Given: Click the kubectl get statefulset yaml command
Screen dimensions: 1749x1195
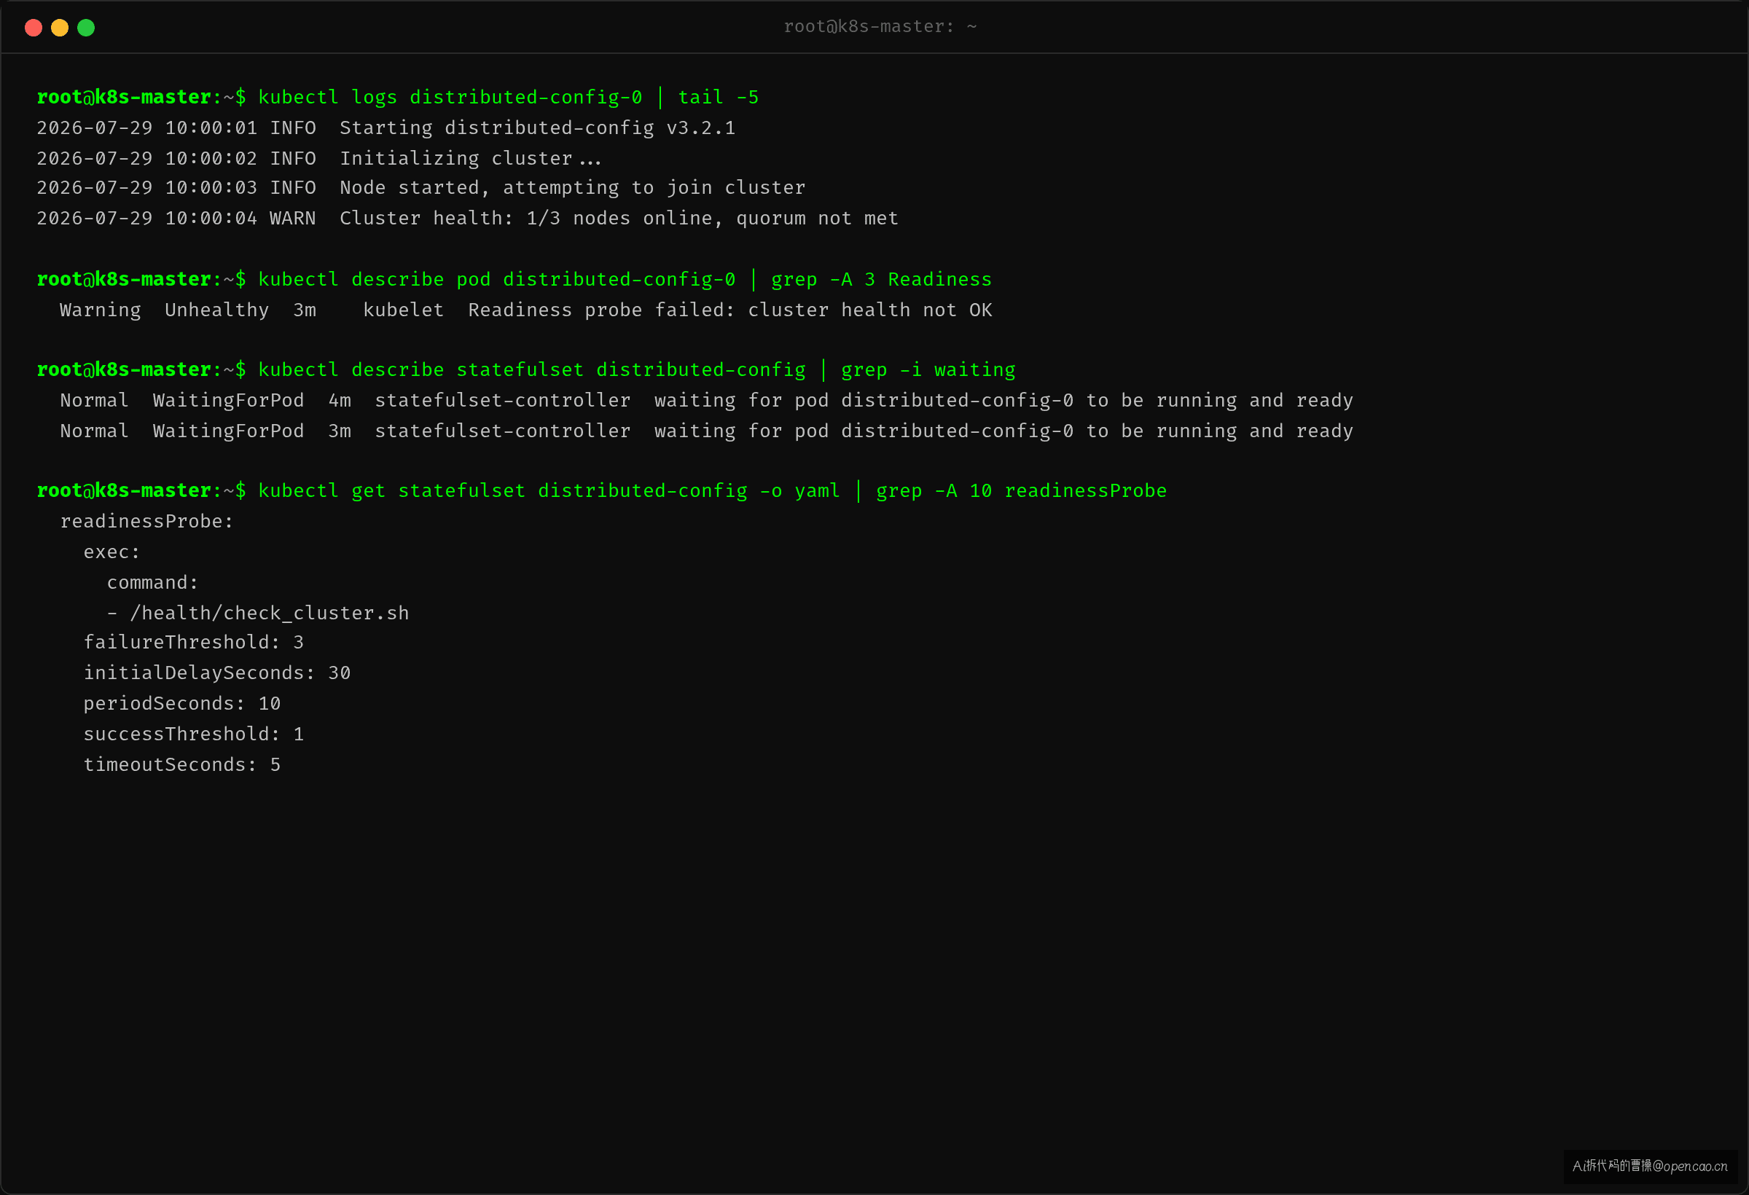Looking at the screenshot, I should click(x=712, y=491).
